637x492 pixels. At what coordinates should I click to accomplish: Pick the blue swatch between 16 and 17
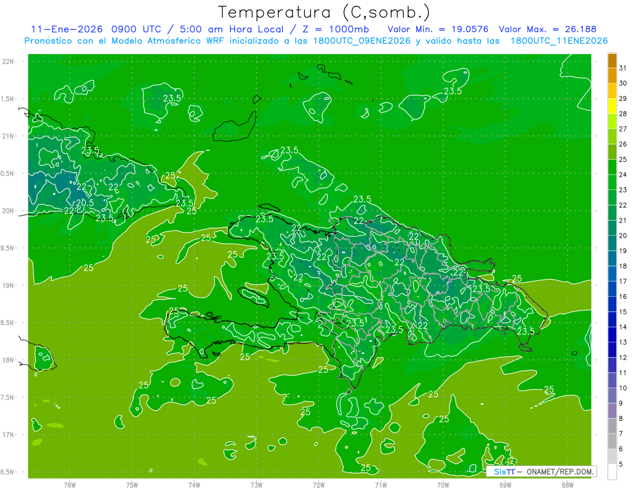point(612,289)
